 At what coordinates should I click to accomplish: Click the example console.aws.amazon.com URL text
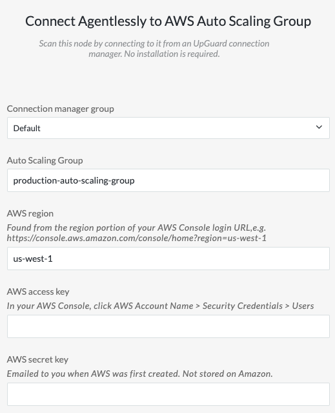136,238
